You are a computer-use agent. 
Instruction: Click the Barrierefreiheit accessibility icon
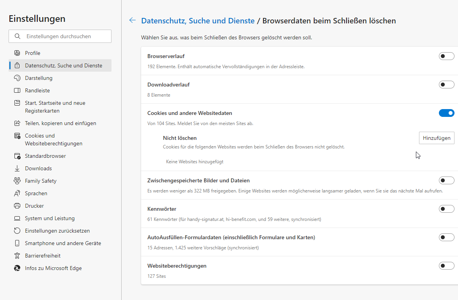point(17,256)
